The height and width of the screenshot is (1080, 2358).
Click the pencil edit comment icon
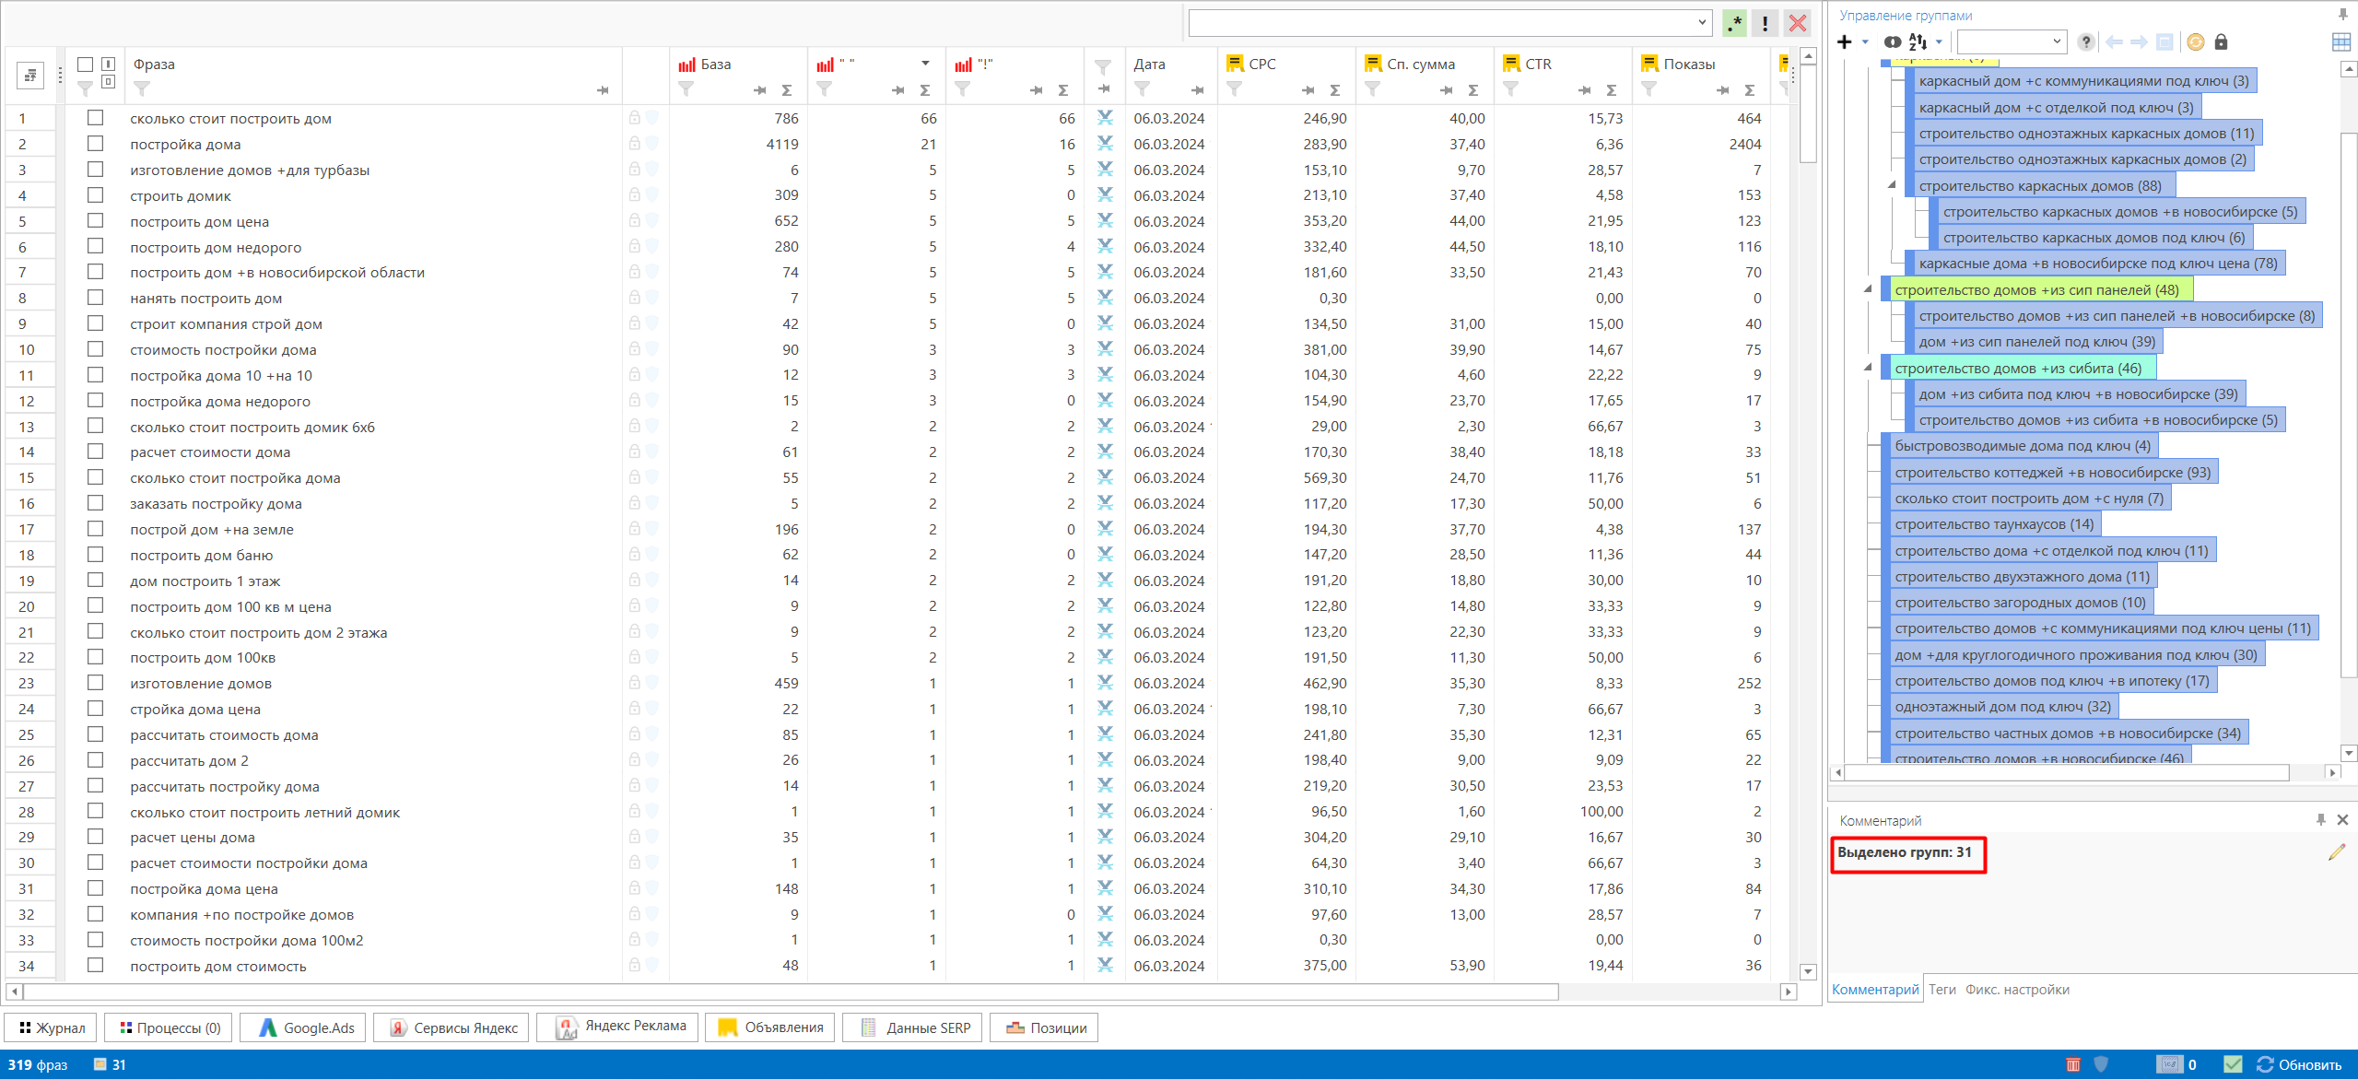2336,852
